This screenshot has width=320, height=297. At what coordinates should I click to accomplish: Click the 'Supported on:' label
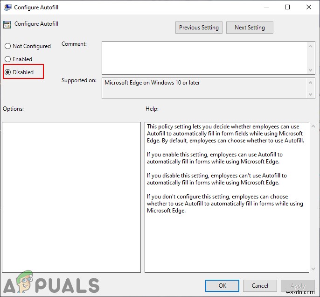tap(79, 80)
